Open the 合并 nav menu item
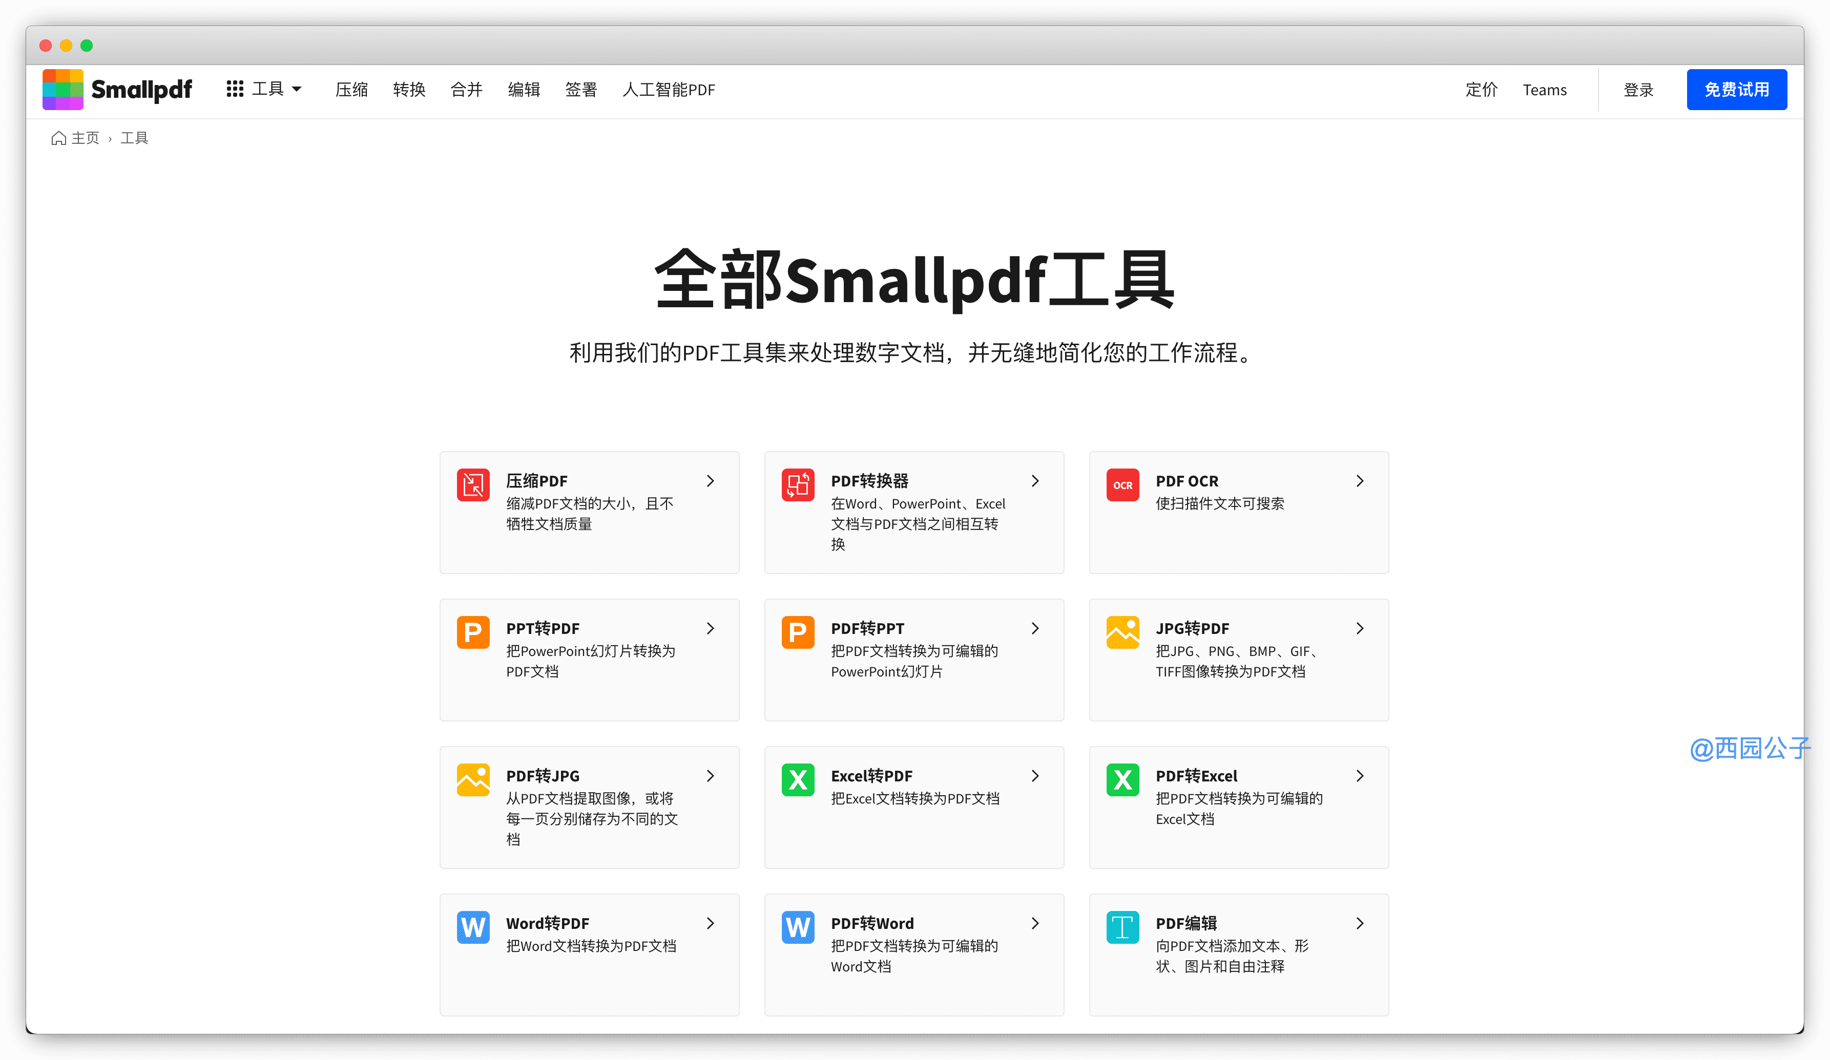1830x1060 pixels. 466,89
